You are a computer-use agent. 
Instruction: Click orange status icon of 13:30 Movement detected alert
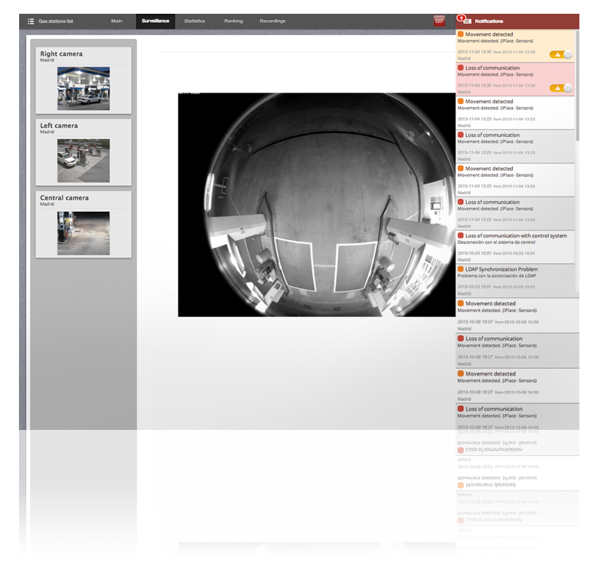(460, 34)
